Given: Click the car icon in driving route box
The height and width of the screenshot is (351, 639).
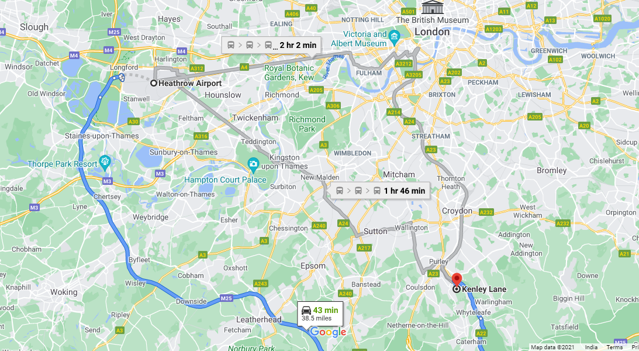Looking at the screenshot, I should [x=306, y=310].
